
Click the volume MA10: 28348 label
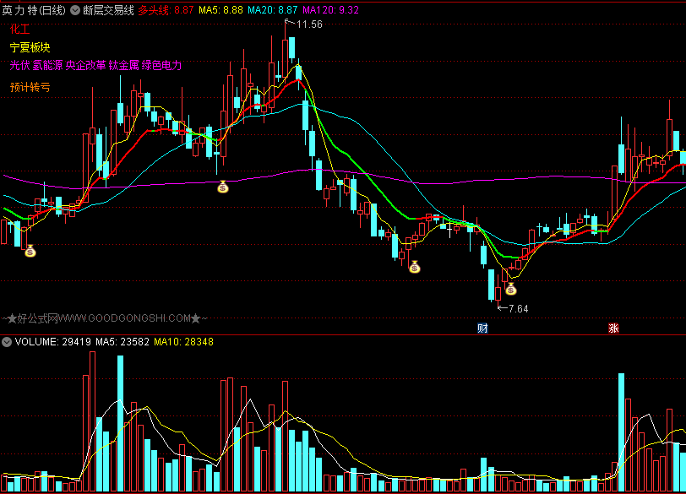(x=184, y=342)
